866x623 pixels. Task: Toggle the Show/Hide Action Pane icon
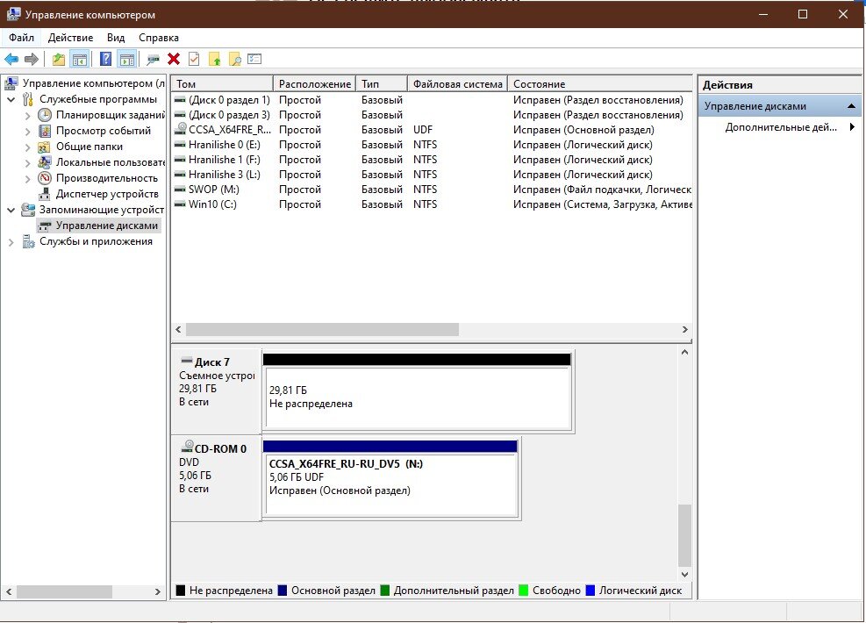tap(127, 59)
